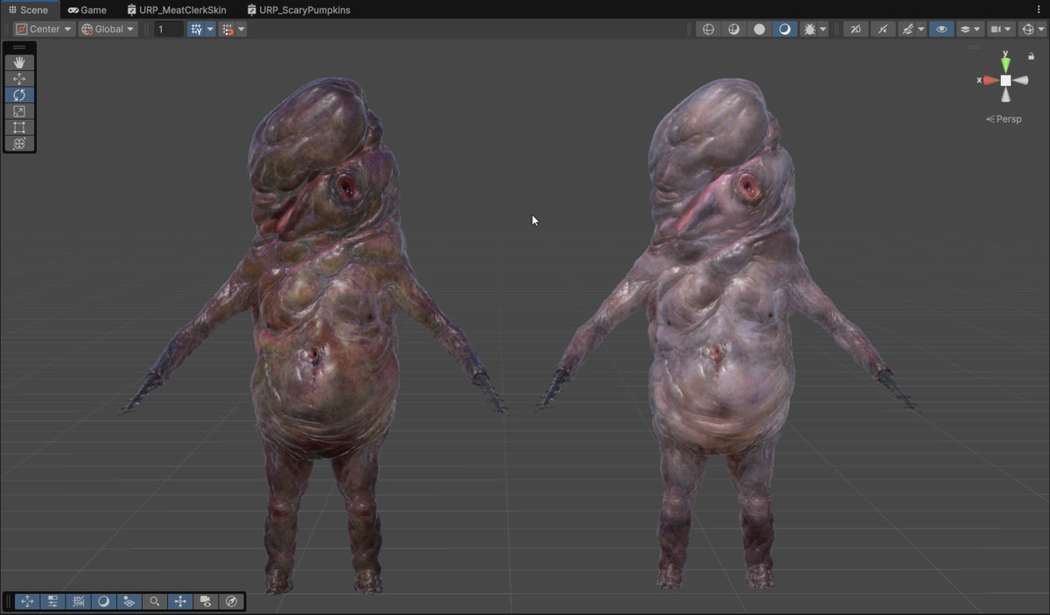Click the green Y axis gizmo cone
Image resolution: width=1050 pixels, height=615 pixels.
[1005, 64]
